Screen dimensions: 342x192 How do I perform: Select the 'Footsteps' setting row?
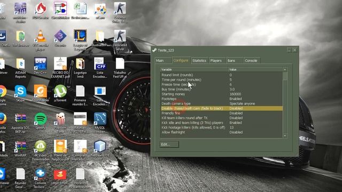point(222,99)
